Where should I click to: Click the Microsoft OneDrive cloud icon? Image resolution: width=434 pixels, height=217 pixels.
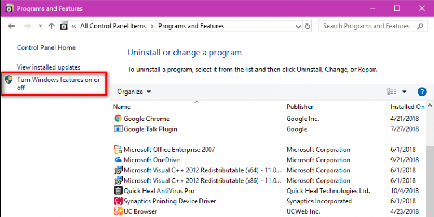[118, 160]
